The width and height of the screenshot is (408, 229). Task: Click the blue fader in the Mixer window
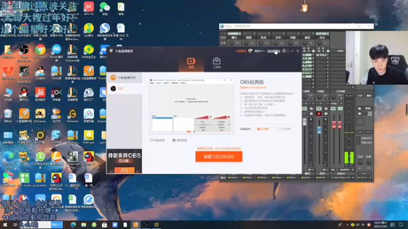click(x=319, y=130)
